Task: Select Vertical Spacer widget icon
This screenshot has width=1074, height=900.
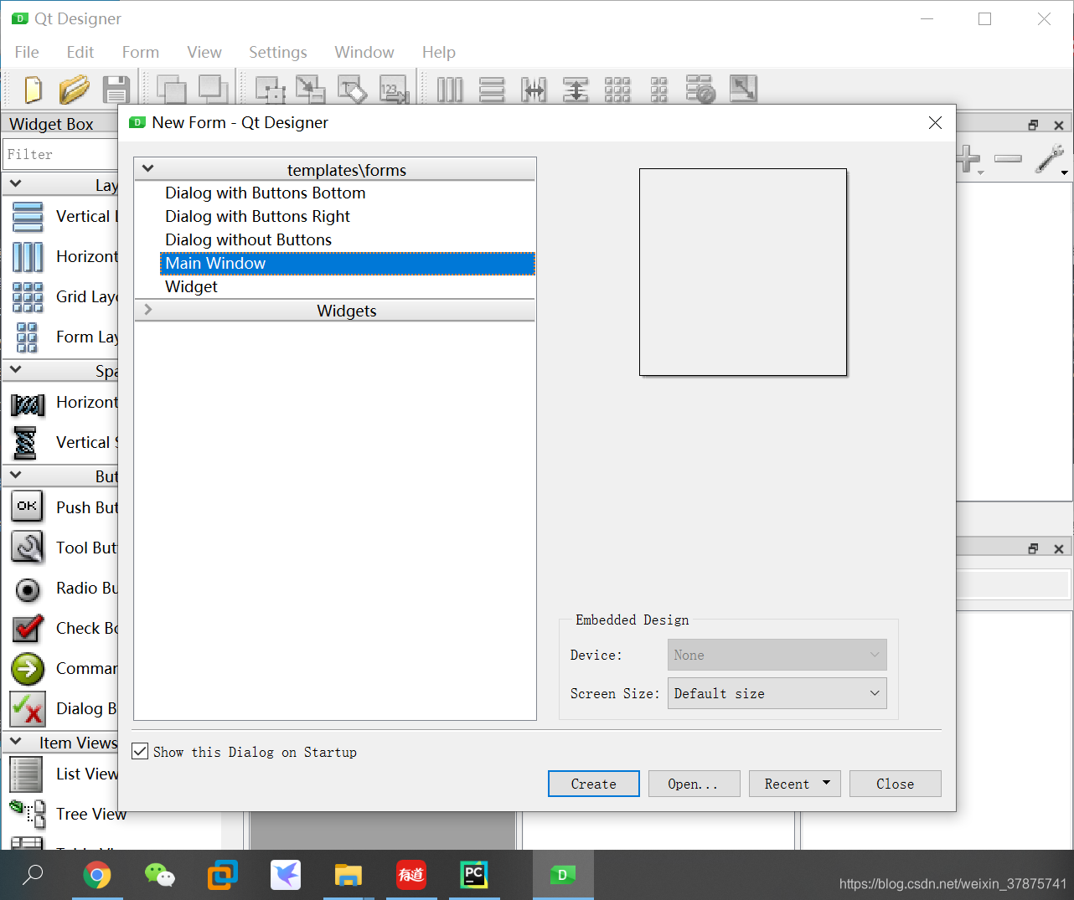Action: pos(26,443)
